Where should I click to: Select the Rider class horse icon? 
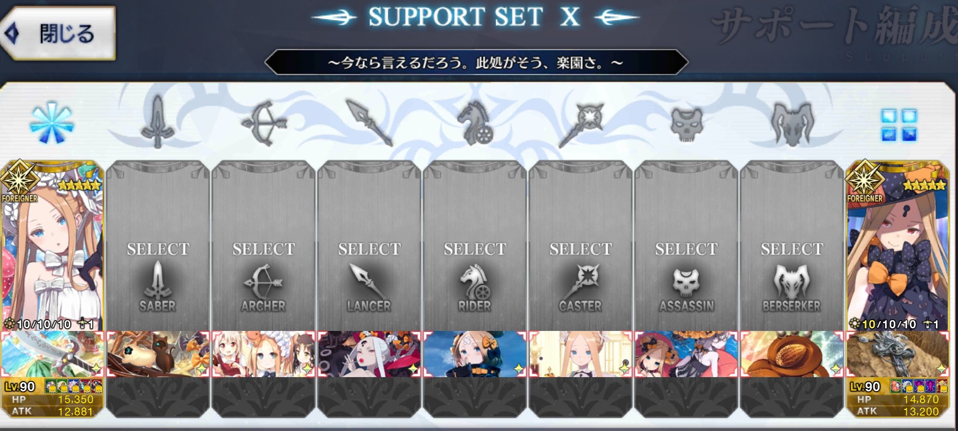(475, 123)
